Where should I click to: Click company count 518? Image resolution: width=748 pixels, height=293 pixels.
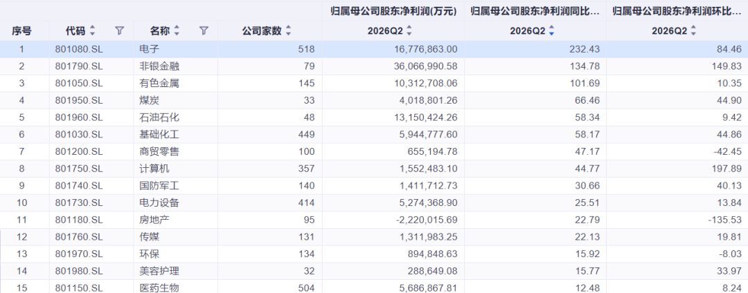coord(307,49)
